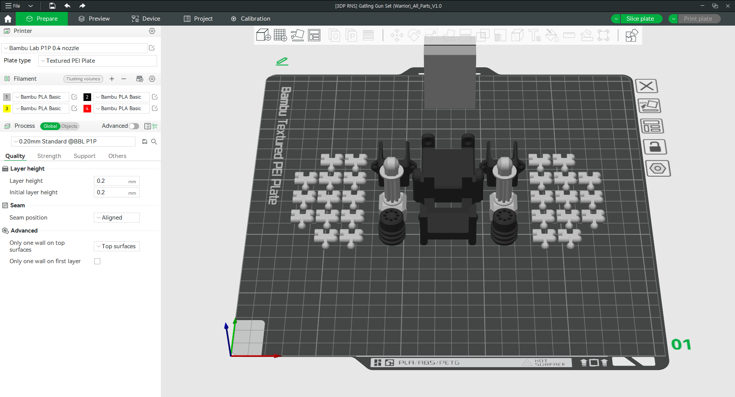Click the Split to objects icon
The width and height of the screenshot is (735, 397).
(x=334, y=35)
